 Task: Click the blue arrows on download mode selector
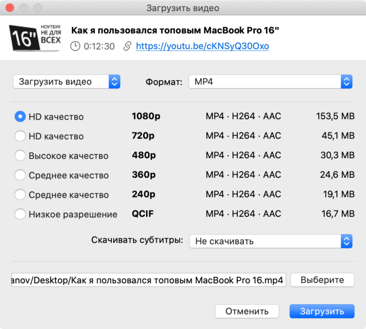pyautogui.click(x=114, y=82)
